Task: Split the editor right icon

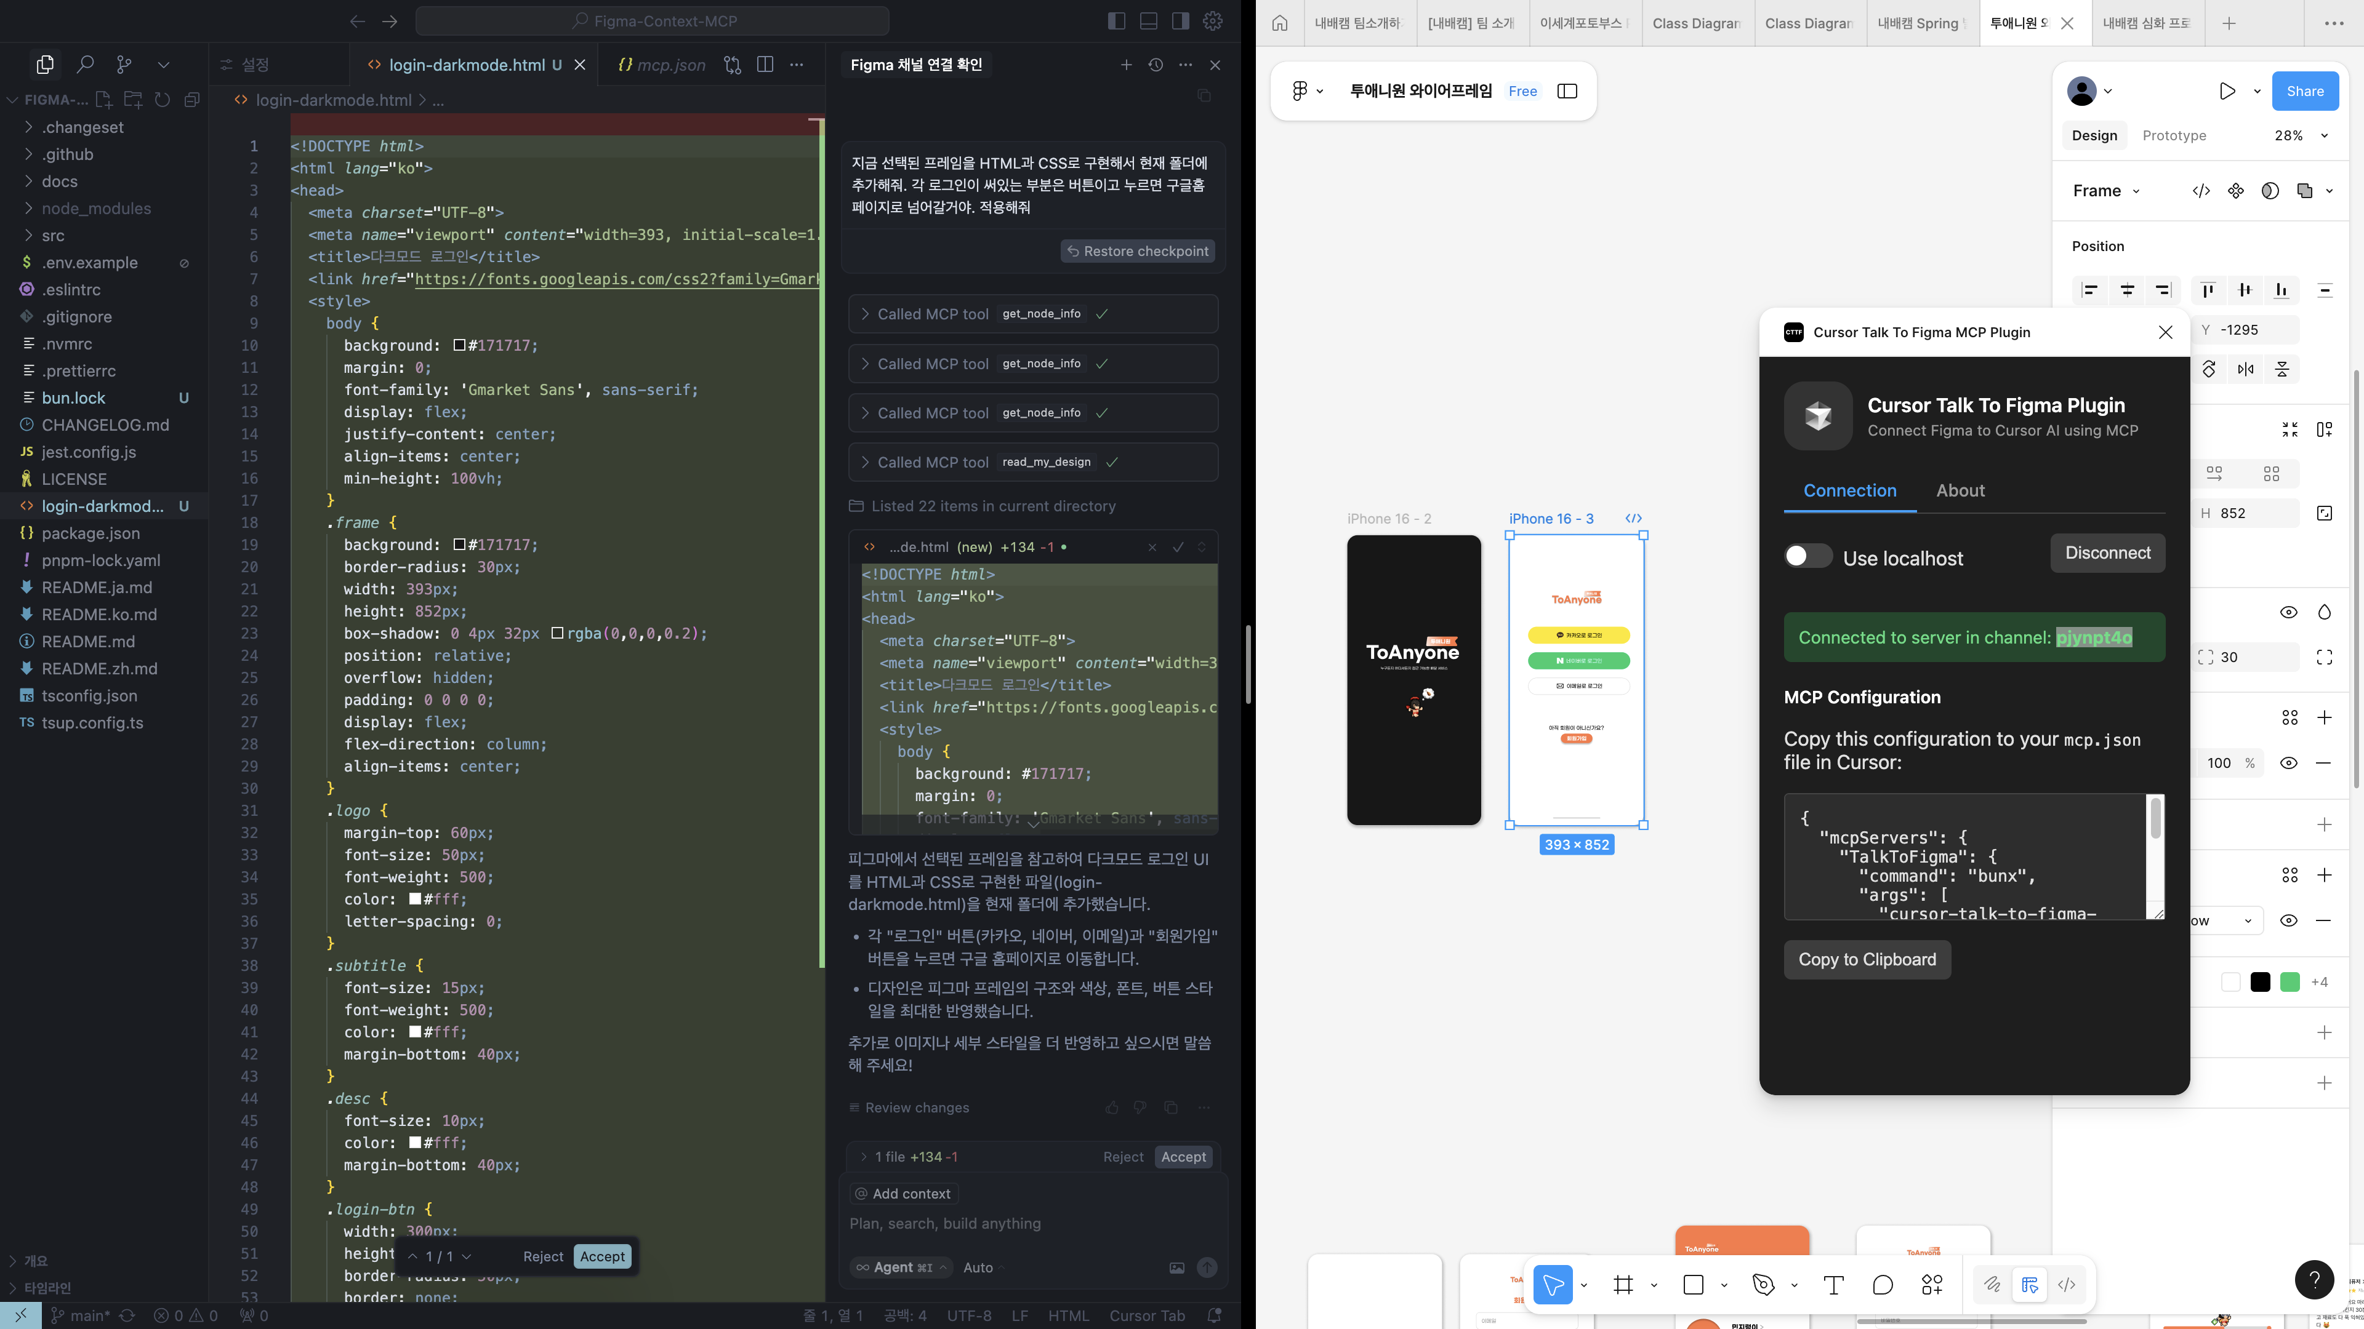Action: tap(765, 64)
